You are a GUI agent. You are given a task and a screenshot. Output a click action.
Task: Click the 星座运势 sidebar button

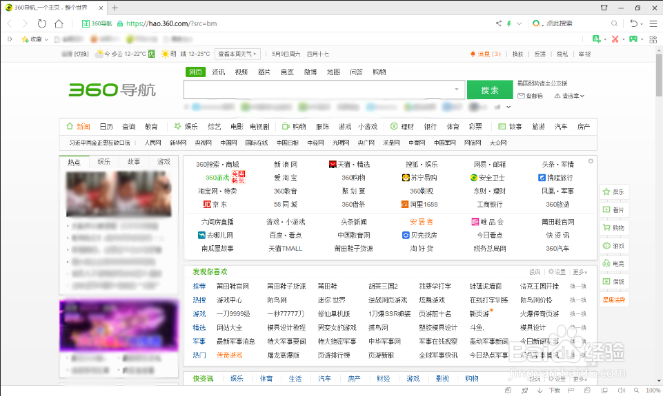[614, 300]
